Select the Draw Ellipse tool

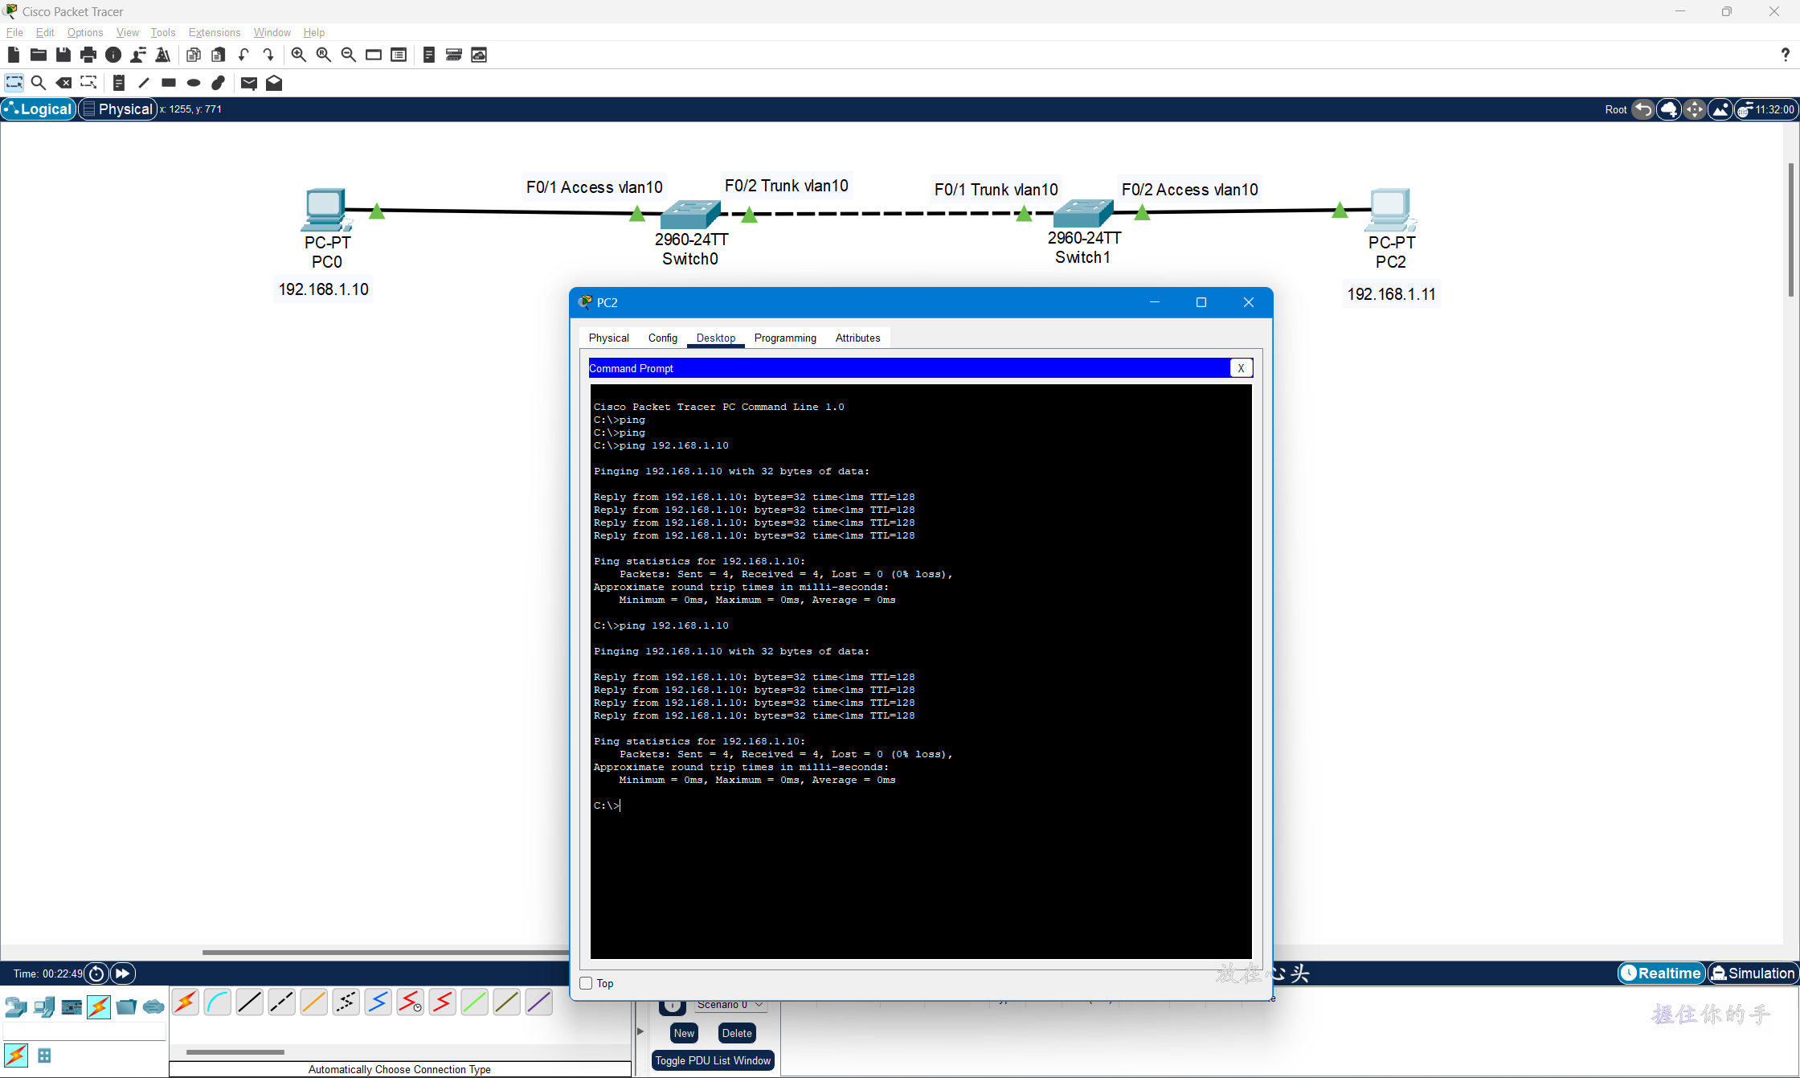pos(194,83)
